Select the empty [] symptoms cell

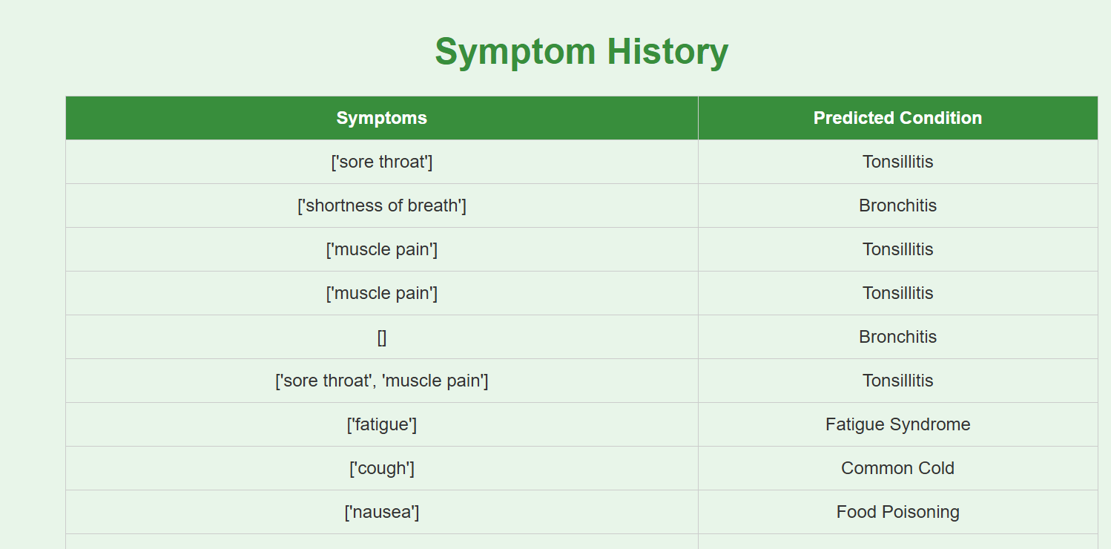point(382,337)
